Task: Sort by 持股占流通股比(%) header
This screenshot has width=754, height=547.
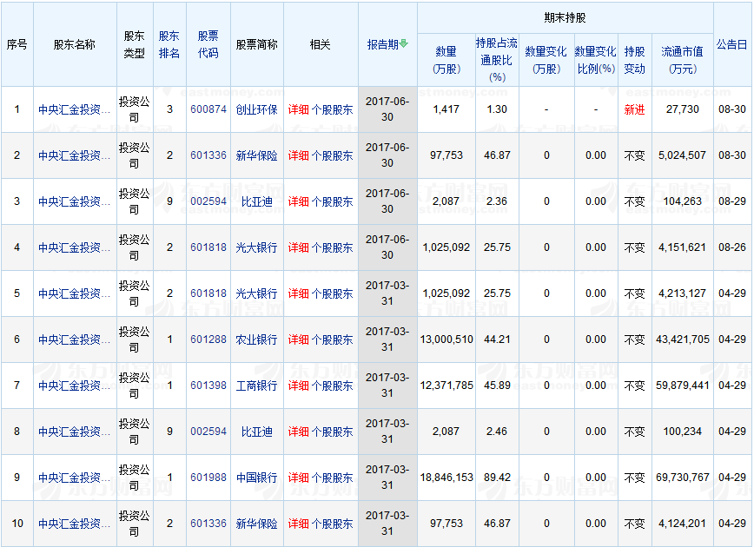Action: tap(497, 60)
